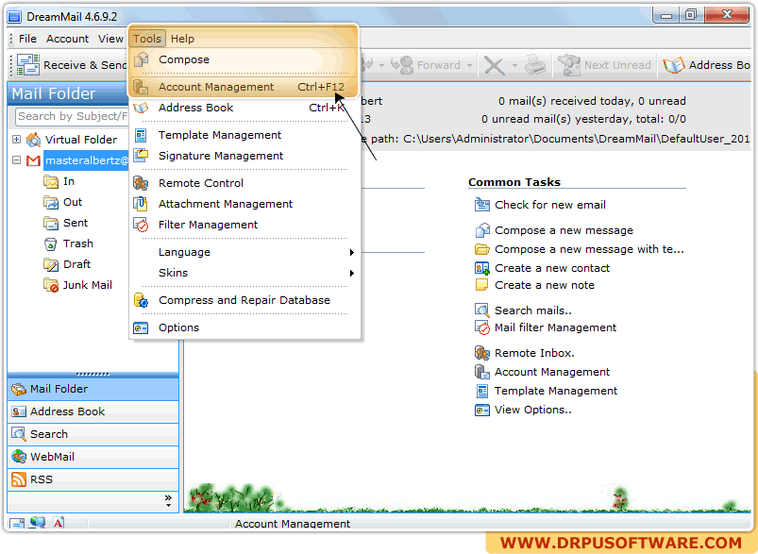Viewport: 758px width, 554px height.
Task: Click the Draft folder icon
Action: click(x=51, y=264)
